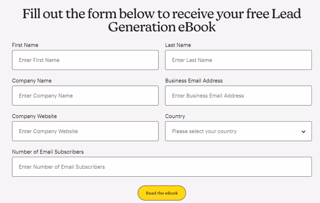The height and width of the screenshot is (203, 320).
Task: Click the chevron arrow in Country selector
Action: (303, 132)
